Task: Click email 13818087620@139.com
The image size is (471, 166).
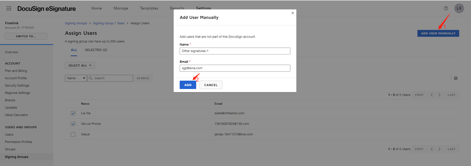Action: 232,124
